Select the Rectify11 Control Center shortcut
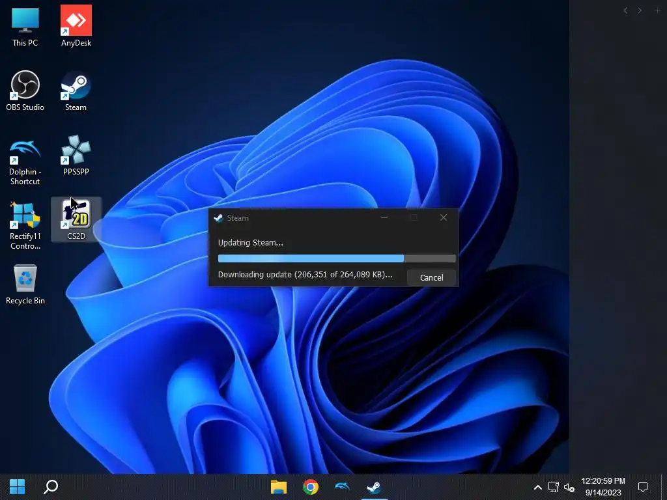The image size is (667, 500). click(25, 226)
